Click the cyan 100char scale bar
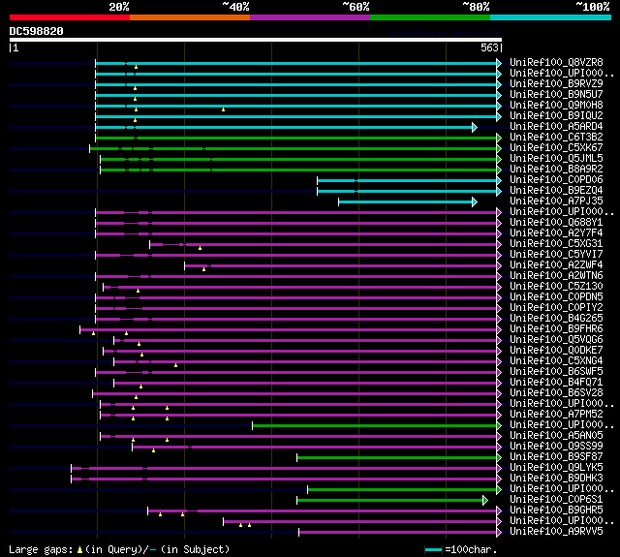Viewport: 620px width, 557px height. pyautogui.click(x=433, y=549)
